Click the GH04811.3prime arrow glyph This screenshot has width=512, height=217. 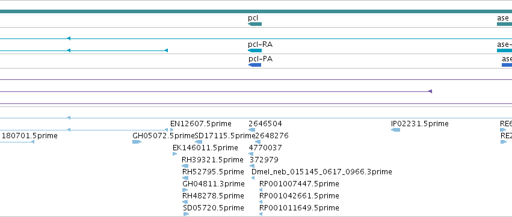[x=185, y=190]
